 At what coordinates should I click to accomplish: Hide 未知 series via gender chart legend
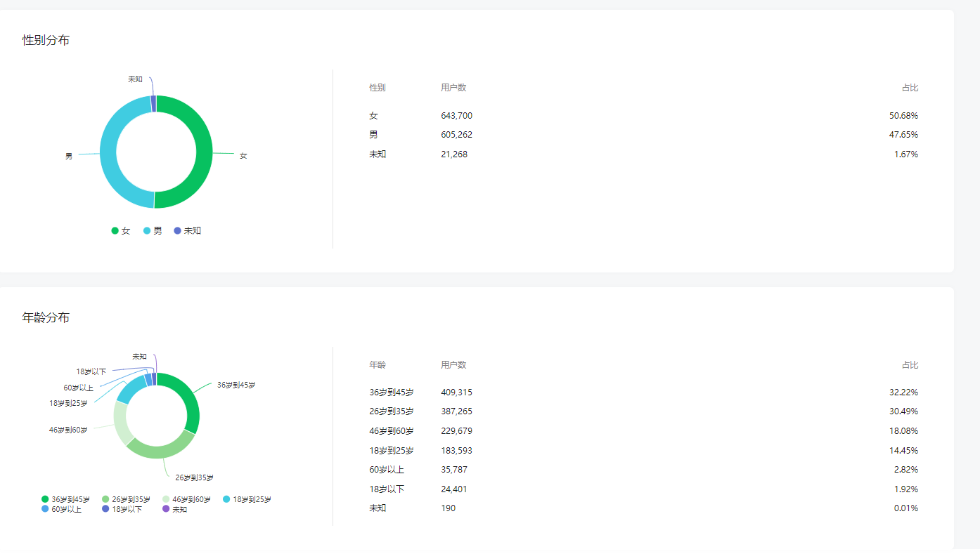tap(187, 231)
